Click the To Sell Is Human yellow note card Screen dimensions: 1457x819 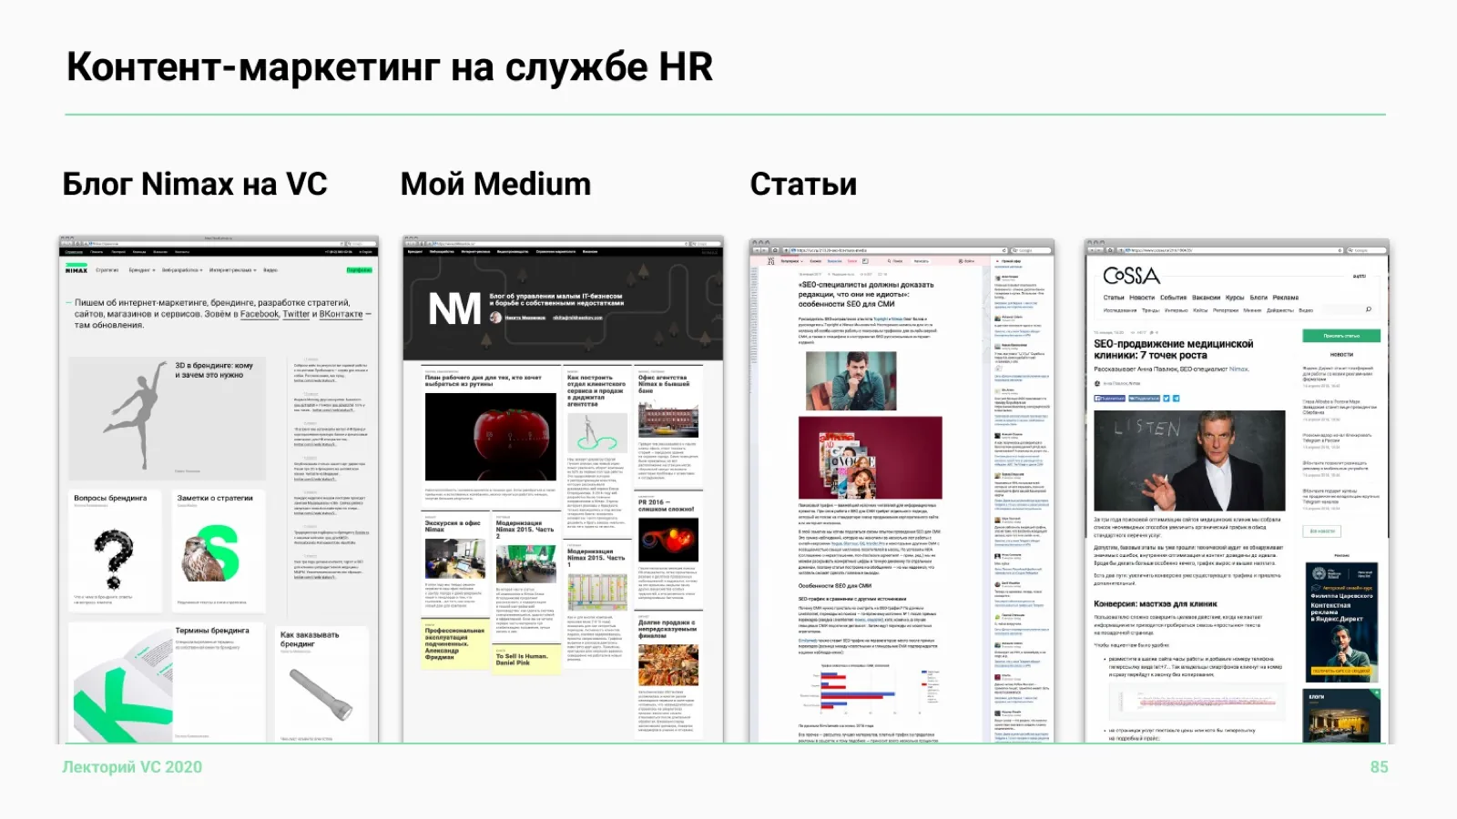tap(526, 658)
